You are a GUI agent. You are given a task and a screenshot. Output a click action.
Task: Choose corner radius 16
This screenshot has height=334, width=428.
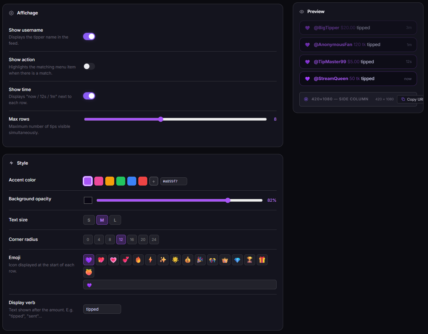(x=132, y=240)
